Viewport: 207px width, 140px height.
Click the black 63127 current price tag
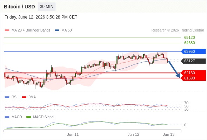tap(193, 61)
